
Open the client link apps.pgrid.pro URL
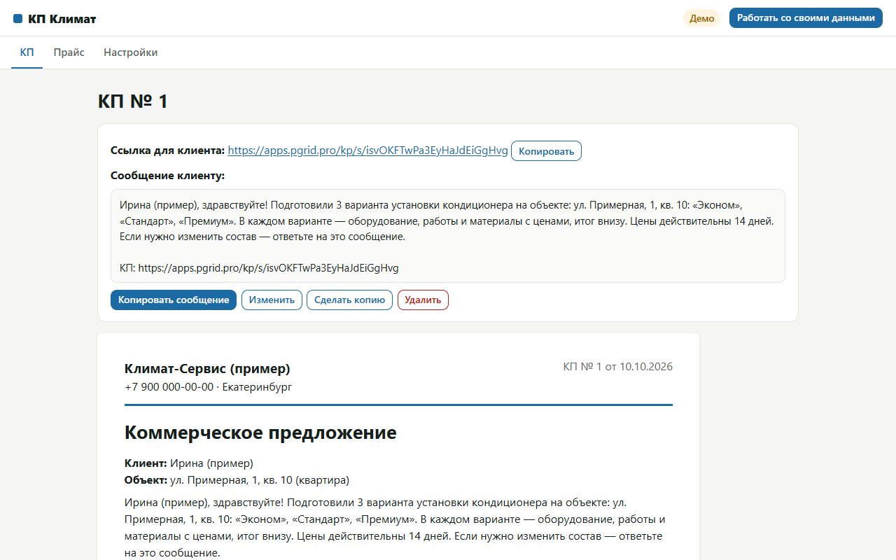click(x=368, y=150)
